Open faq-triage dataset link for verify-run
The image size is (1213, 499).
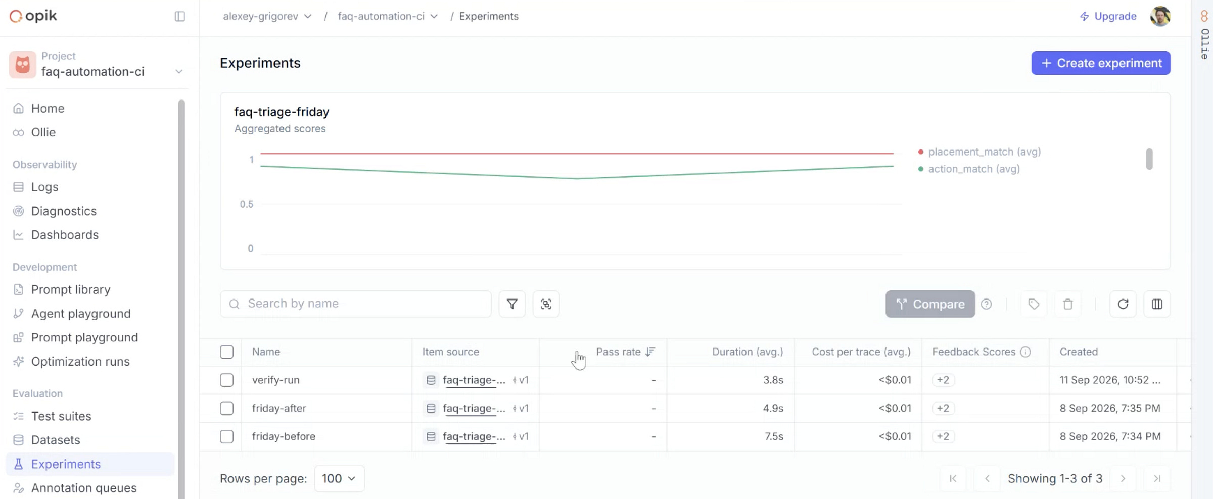(x=474, y=380)
